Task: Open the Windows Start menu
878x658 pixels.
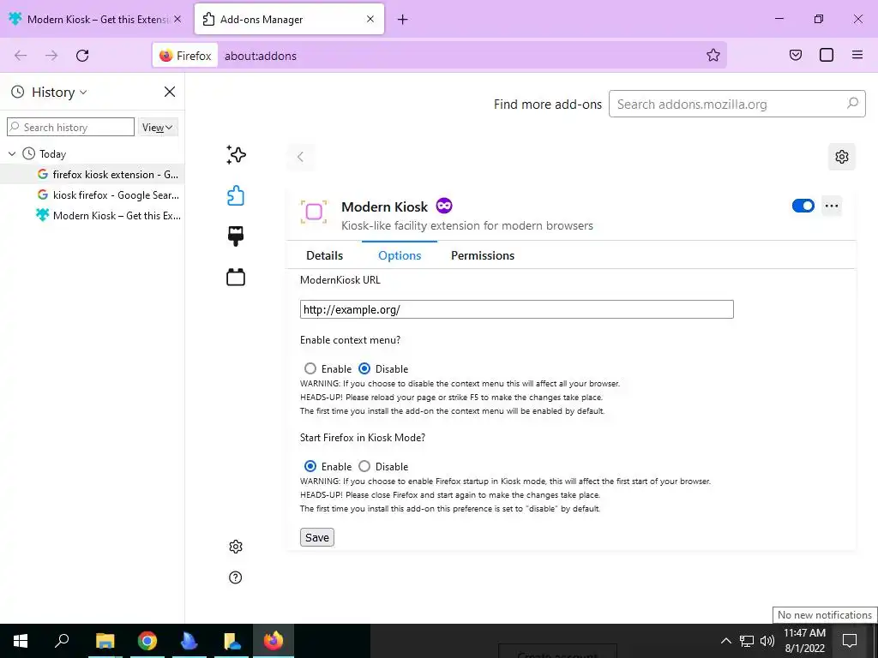Action: (x=21, y=641)
